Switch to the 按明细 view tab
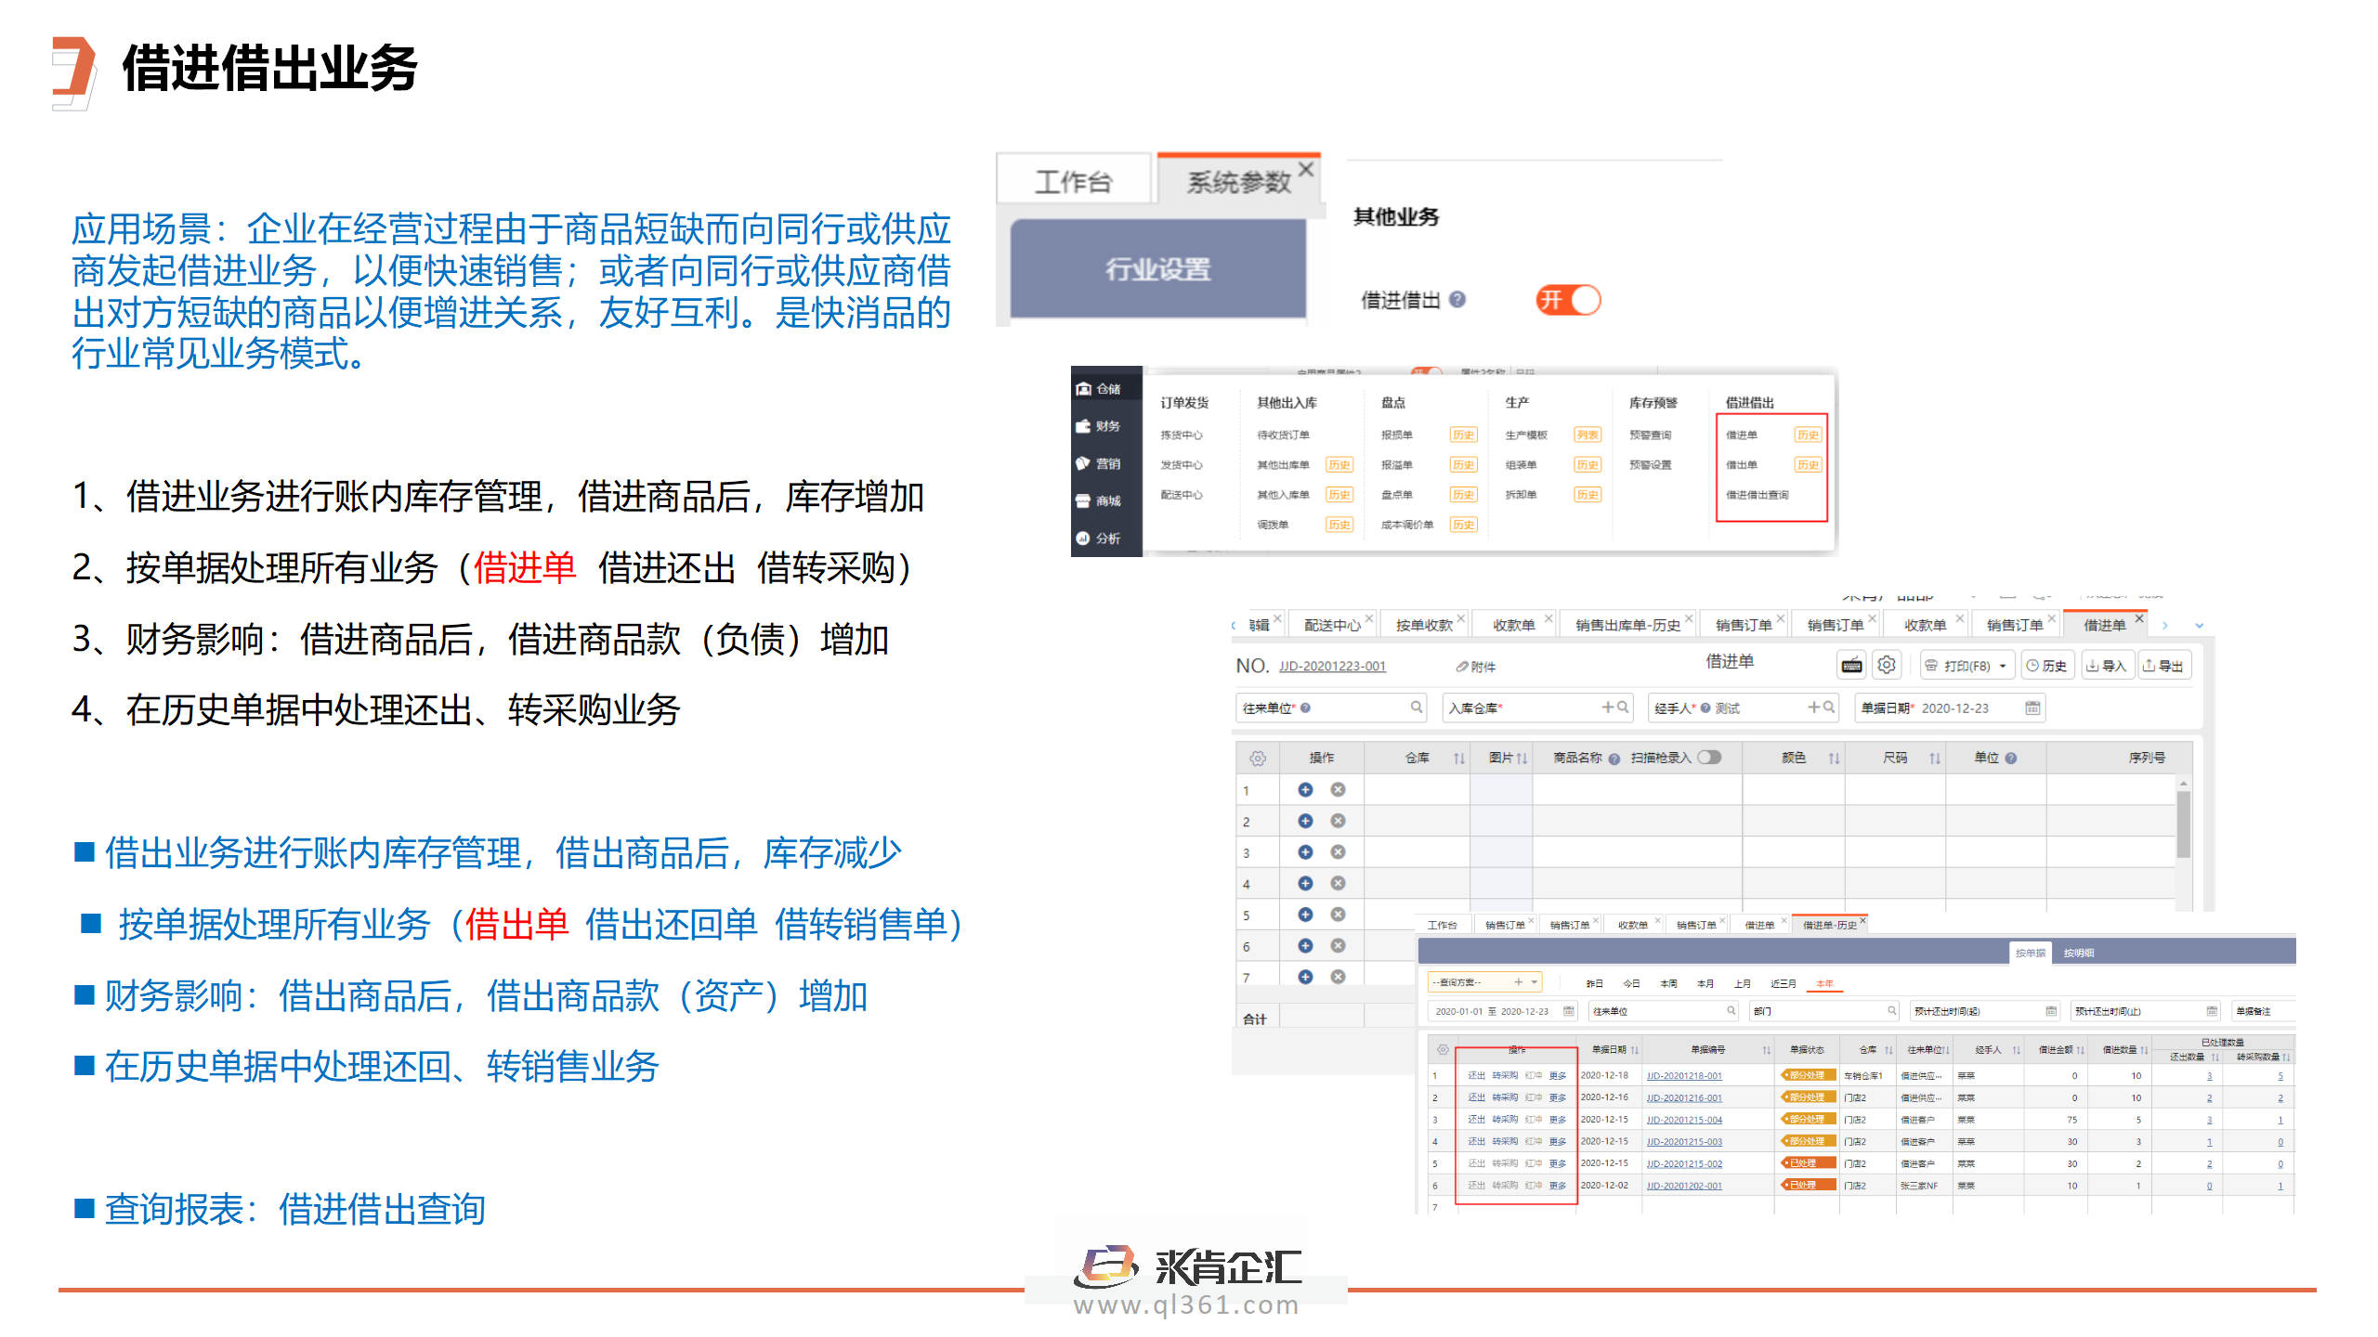This screenshot has width=2378, height=1337. coord(2079,953)
